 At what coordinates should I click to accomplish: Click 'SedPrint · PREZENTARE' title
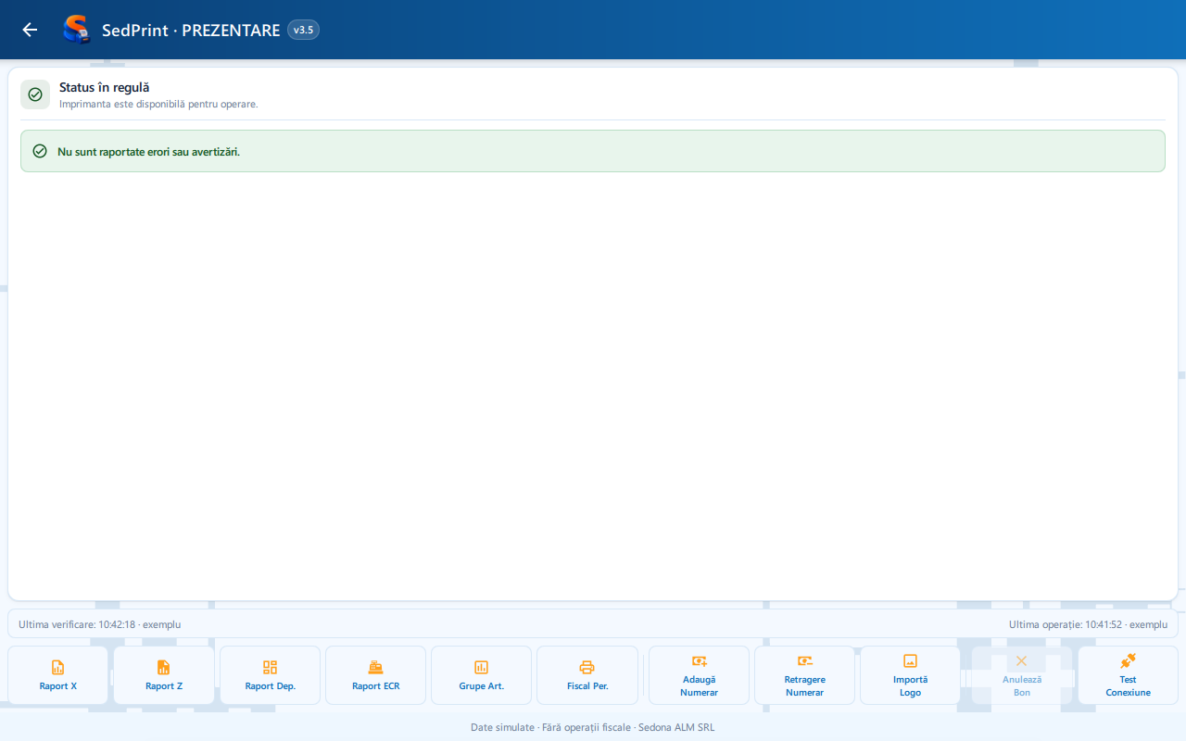click(x=191, y=30)
